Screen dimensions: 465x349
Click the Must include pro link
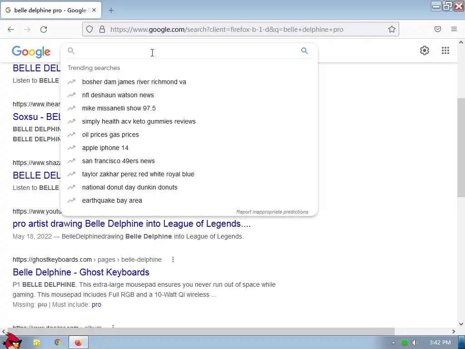tap(96, 304)
